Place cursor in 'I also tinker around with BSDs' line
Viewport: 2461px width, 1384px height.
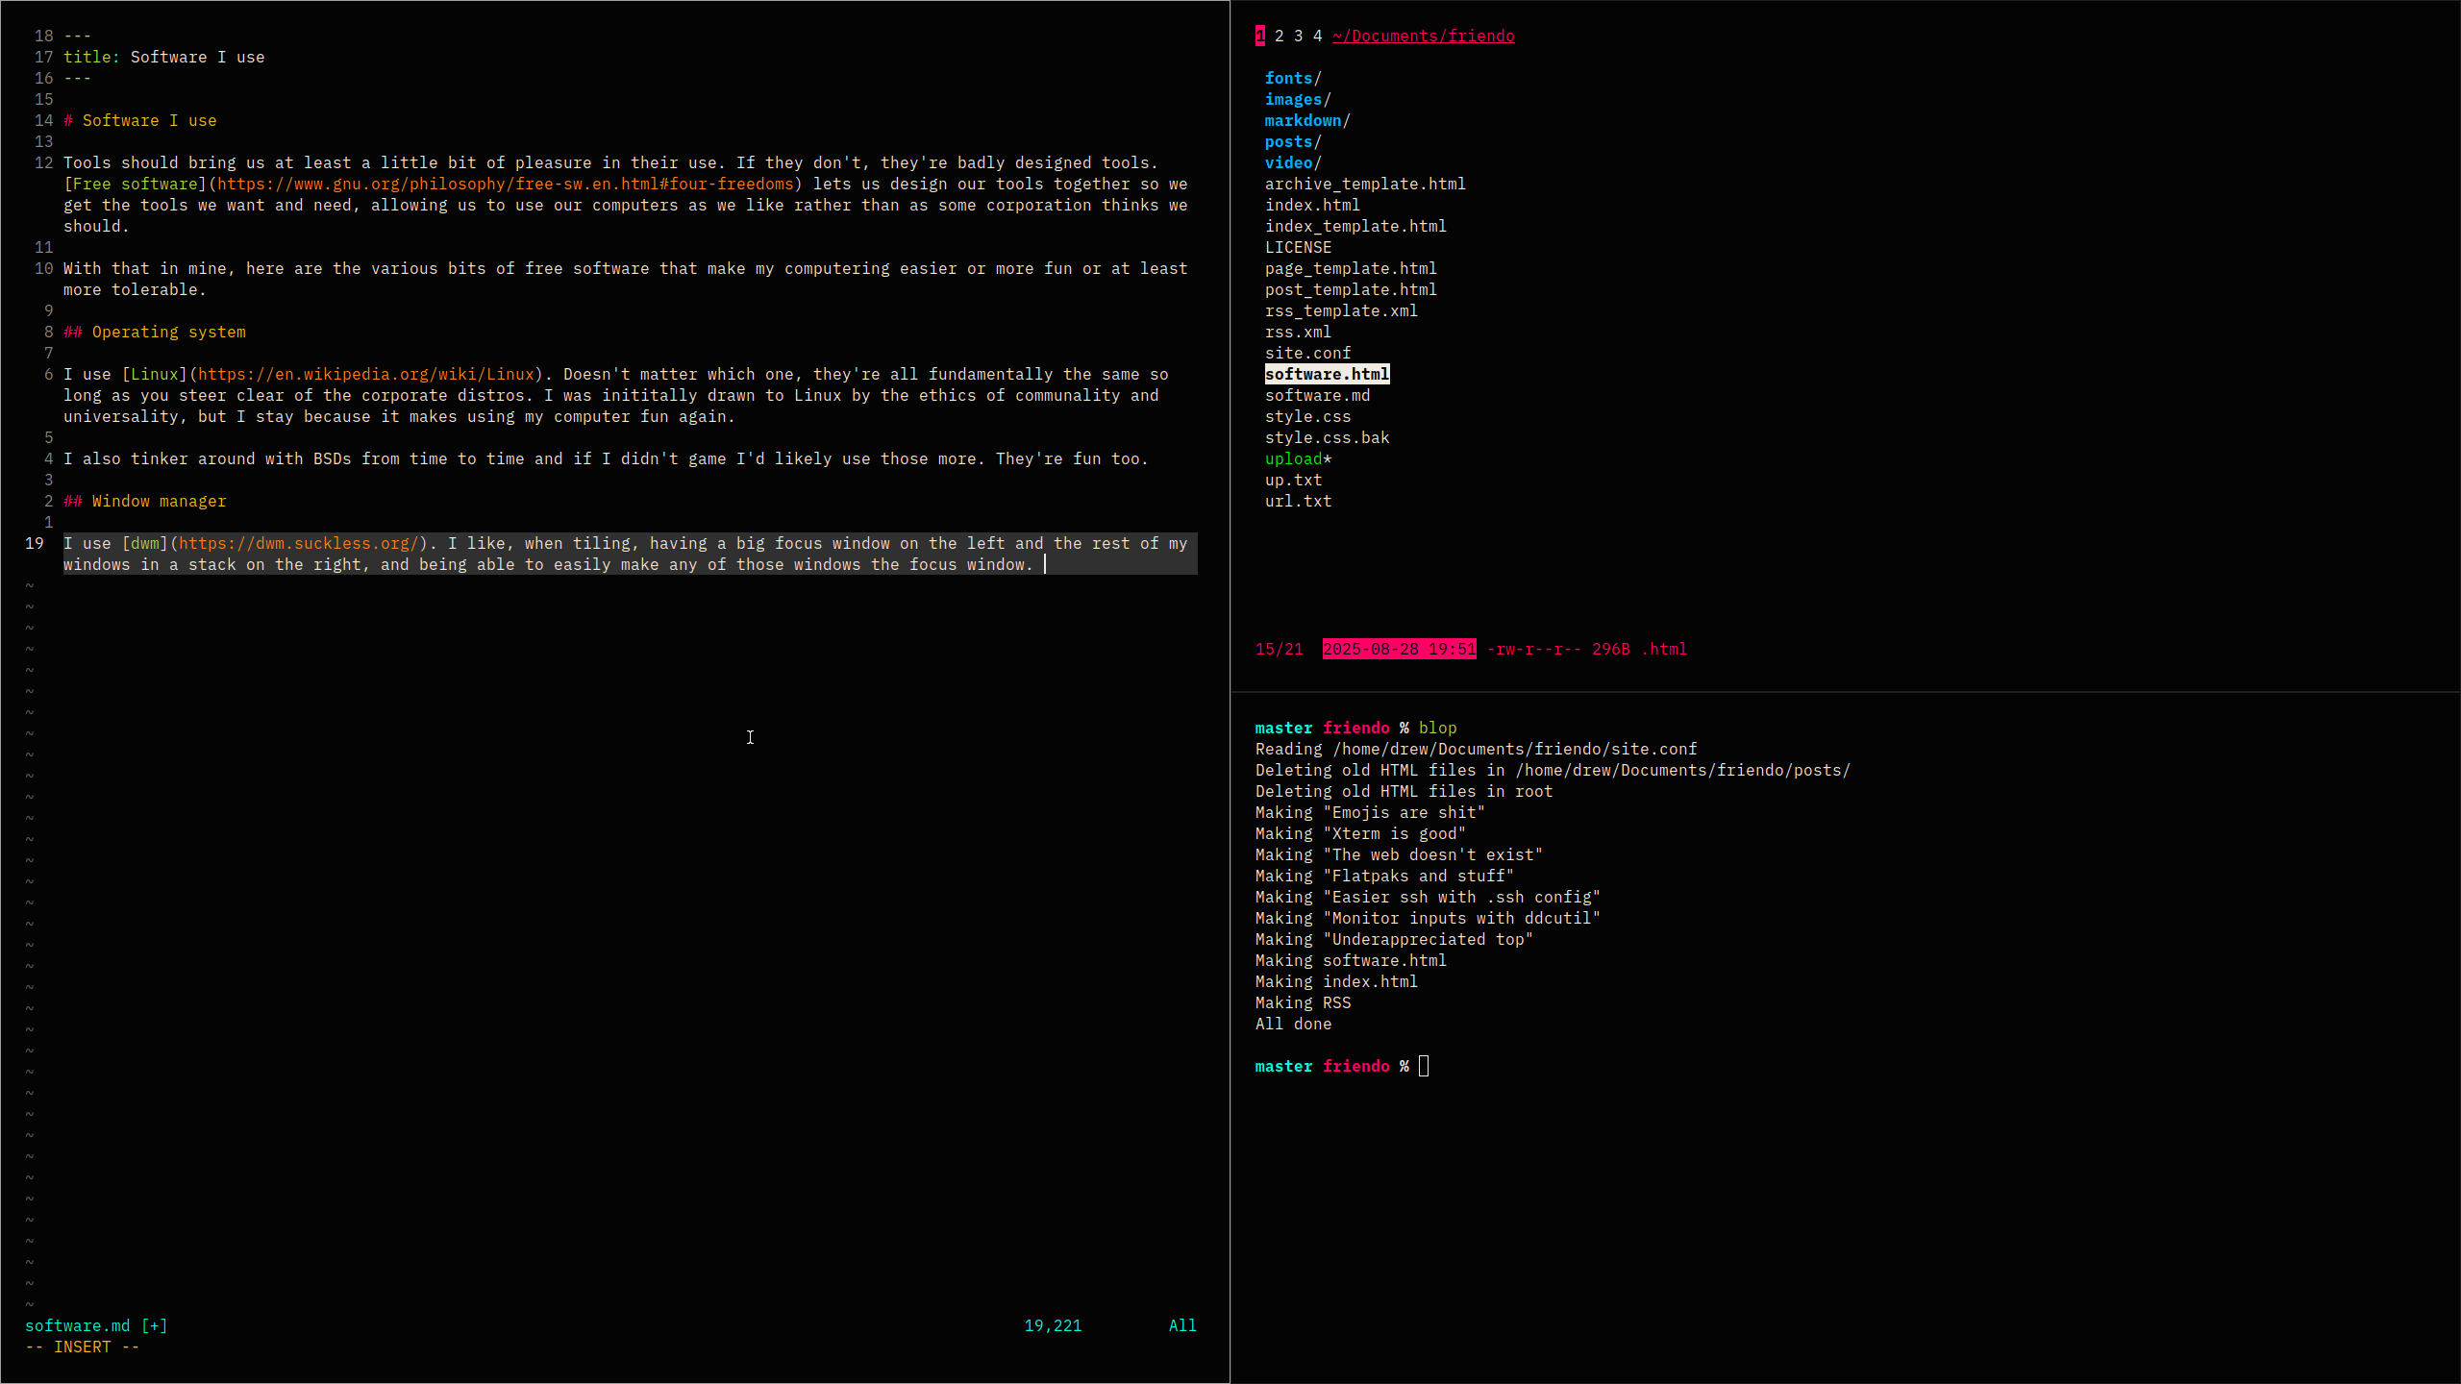pyautogui.click(x=606, y=458)
